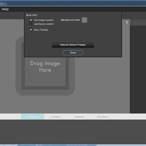Image resolution: width=146 pixels, height=146 pixels.
Task: Click the empty presets strip below the tabs
Action: [73, 132]
